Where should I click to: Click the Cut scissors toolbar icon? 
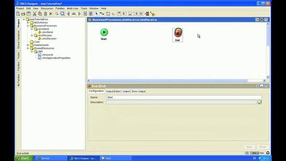click(34, 14)
